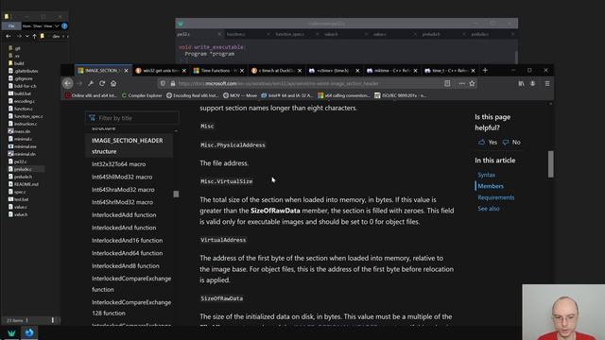Screen dimensions: 605x340
Task: Open the wrench tools icon in browser toolbar
Action: pyautogui.click(x=91, y=83)
